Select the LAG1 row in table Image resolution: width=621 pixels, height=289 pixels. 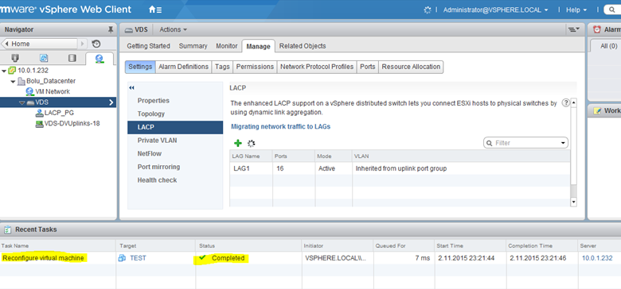(x=400, y=168)
